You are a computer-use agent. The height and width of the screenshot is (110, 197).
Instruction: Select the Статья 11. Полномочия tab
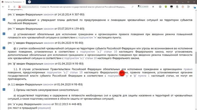[x=13, y=2]
